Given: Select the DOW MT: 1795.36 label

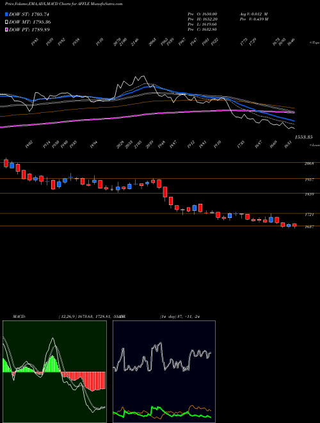Looking at the screenshot, I should [30, 22].
